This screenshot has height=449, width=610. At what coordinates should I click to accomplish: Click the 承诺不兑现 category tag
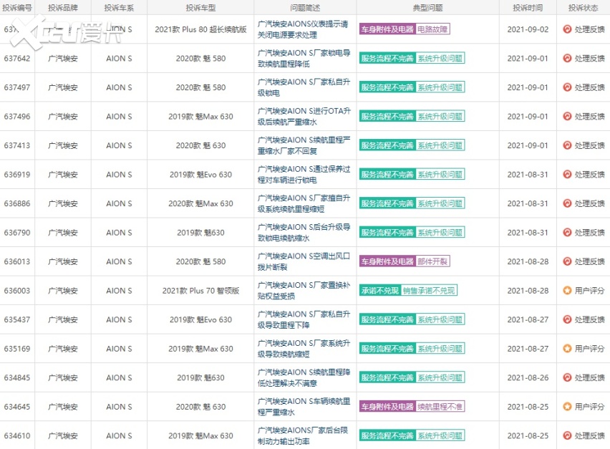pos(380,291)
